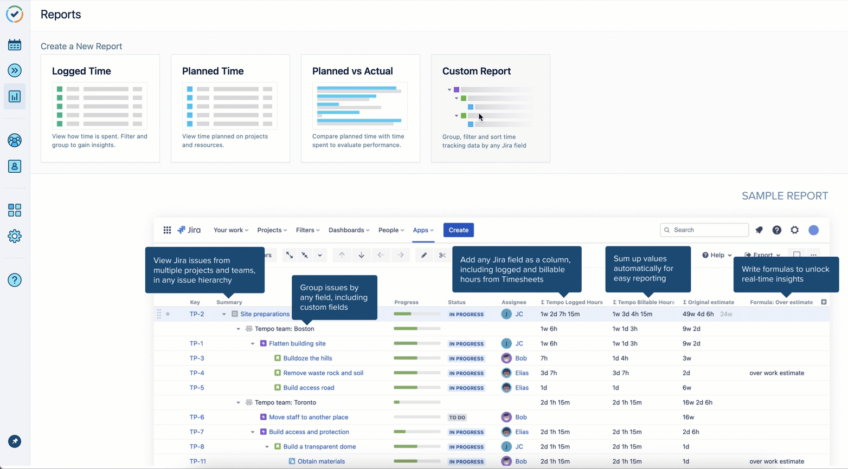Select the Custom Report card
Image resolution: width=848 pixels, height=469 pixels.
(490, 108)
